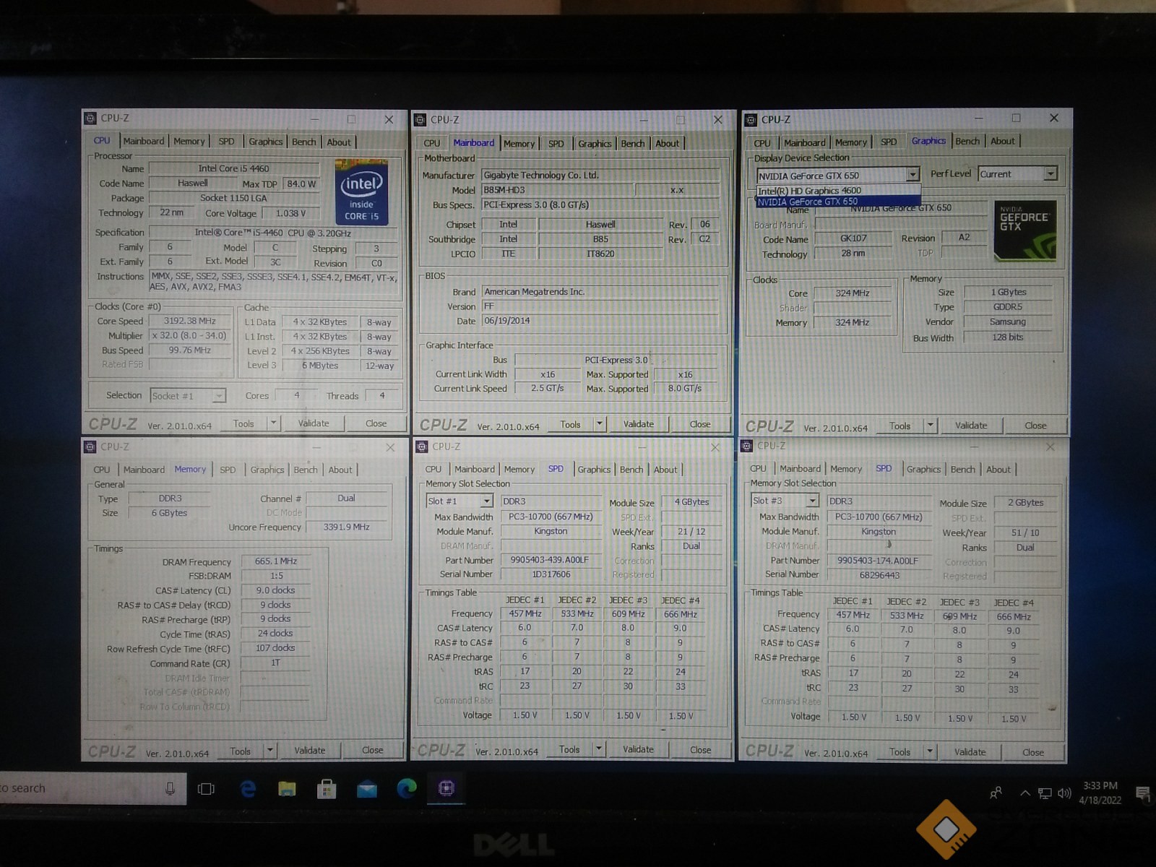Select Intel(R) HD Graphics 4600 option
Image resolution: width=1156 pixels, height=867 pixels.
[x=838, y=191]
